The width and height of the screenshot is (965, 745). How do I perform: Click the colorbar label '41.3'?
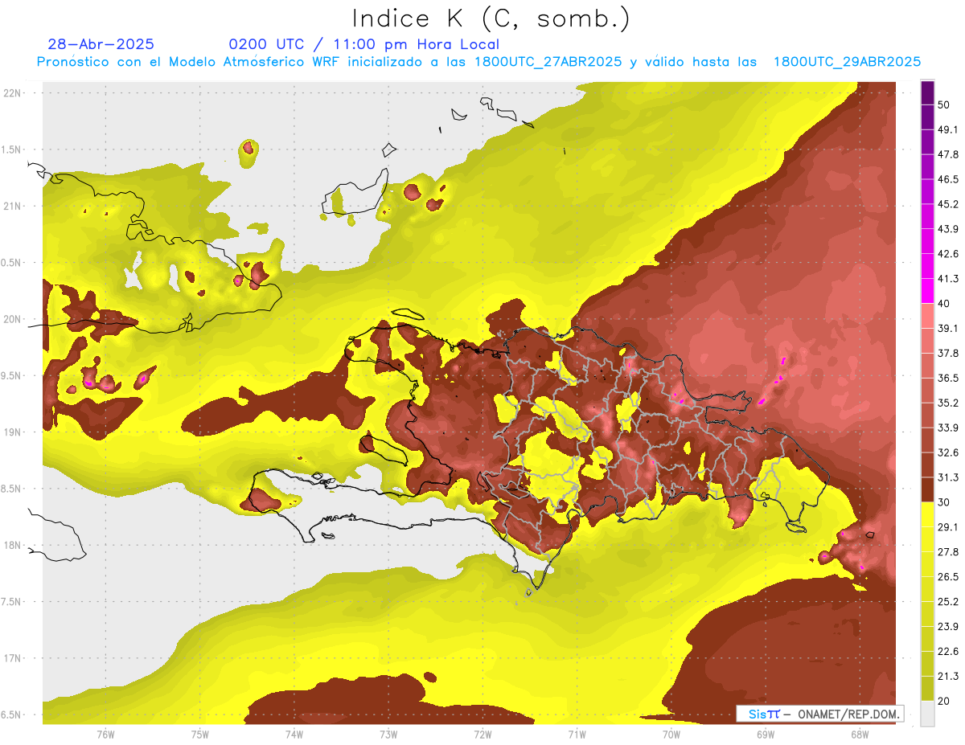[947, 279]
